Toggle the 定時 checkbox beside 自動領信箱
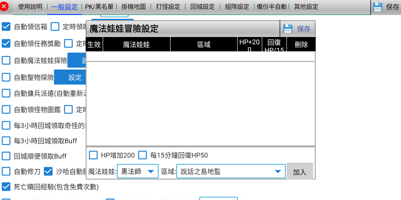 (x=55, y=26)
